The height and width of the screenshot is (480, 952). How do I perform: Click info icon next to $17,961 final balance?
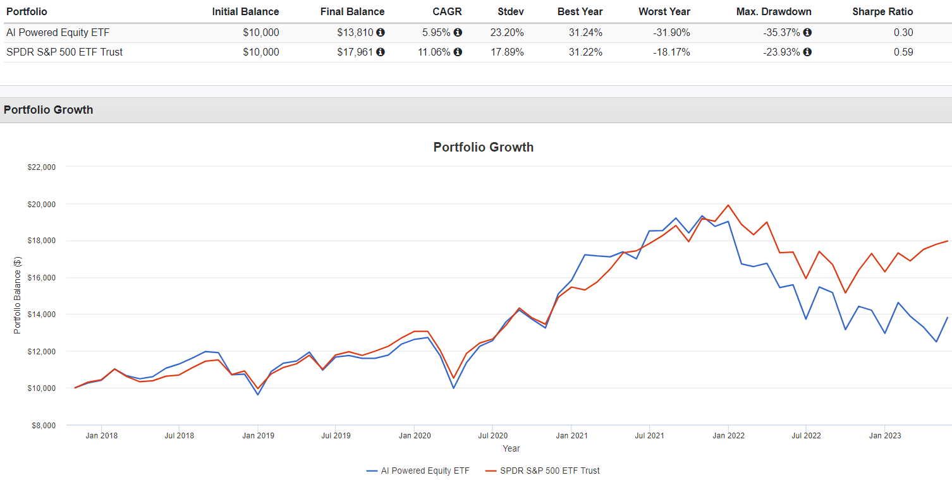click(x=381, y=52)
